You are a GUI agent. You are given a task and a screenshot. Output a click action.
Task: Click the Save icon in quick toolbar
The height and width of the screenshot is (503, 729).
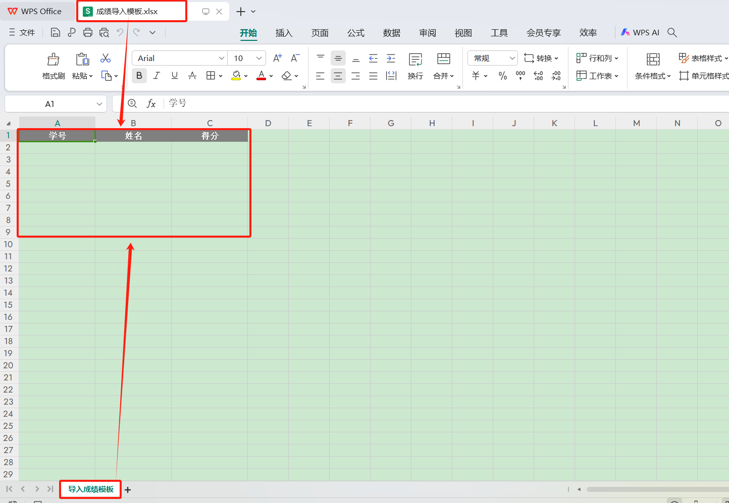[x=56, y=33]
